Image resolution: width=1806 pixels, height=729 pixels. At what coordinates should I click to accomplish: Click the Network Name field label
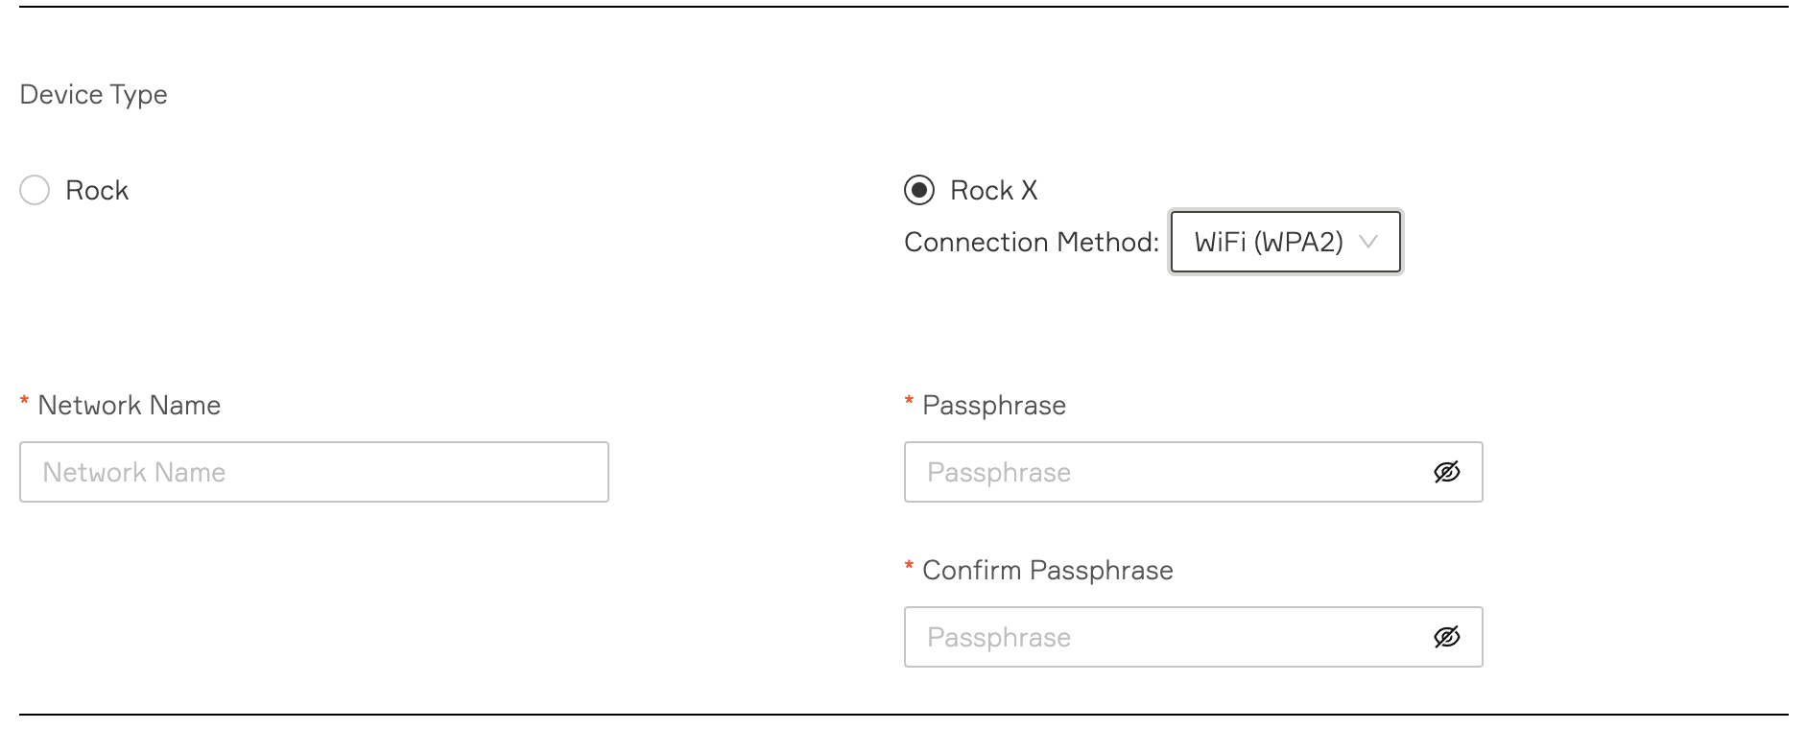(129, 405)
